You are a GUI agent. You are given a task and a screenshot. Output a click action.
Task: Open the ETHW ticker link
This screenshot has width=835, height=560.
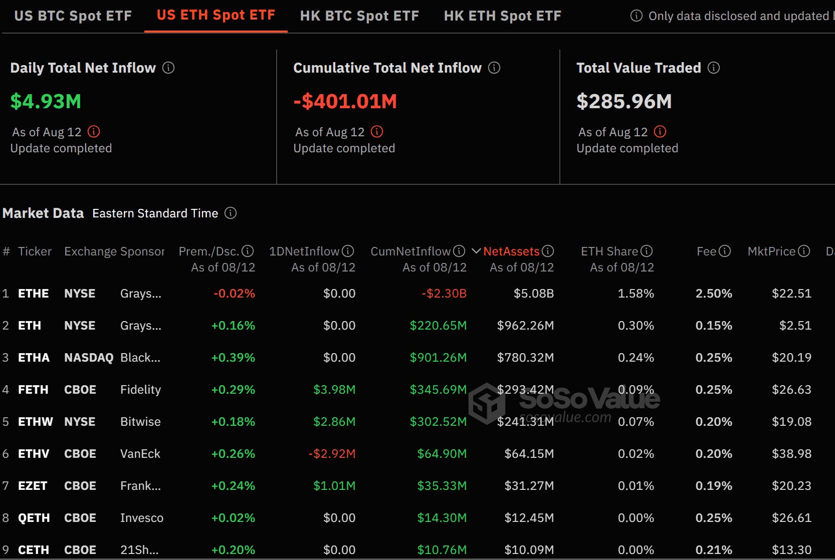(35, 422)
